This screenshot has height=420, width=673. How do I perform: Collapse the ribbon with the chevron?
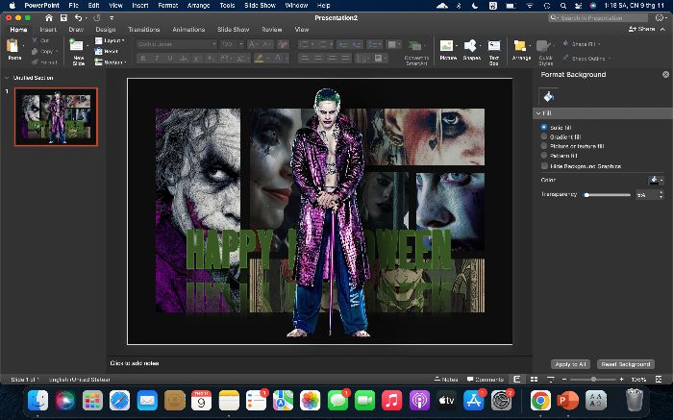click(x=663, y=29)
